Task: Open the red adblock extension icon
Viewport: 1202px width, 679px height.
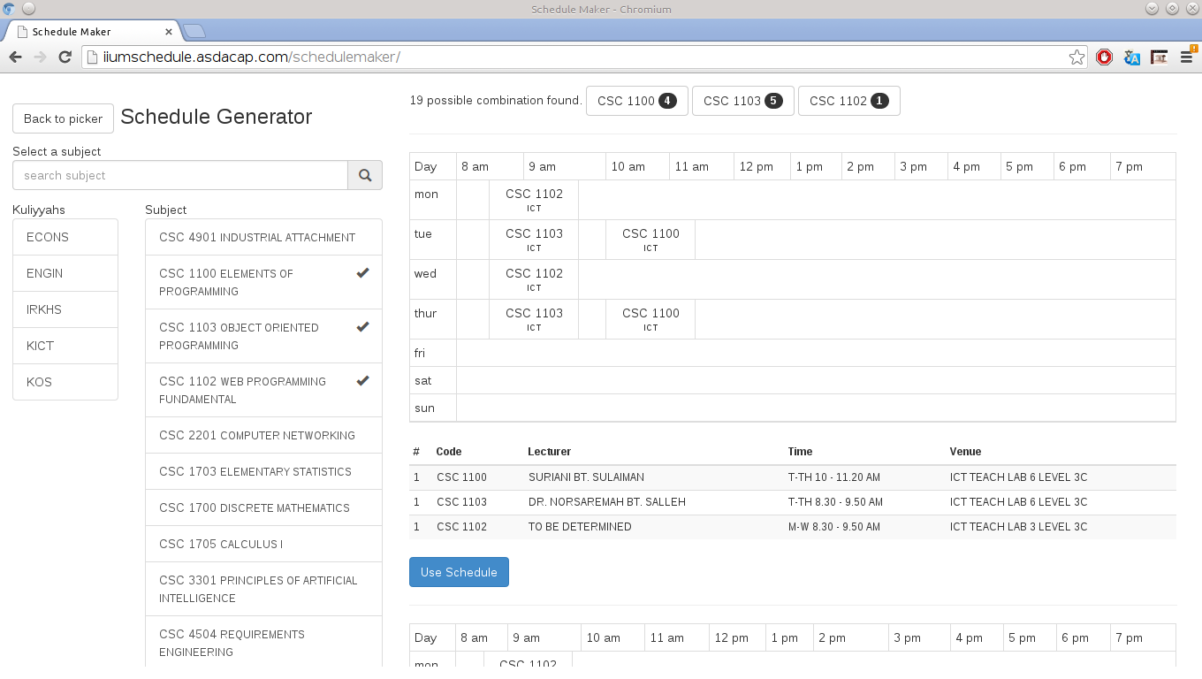Action: point(1104,57)
